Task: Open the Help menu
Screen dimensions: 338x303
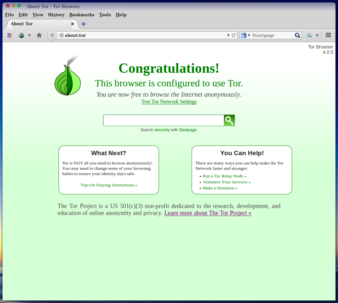Action: click(121, 15)
